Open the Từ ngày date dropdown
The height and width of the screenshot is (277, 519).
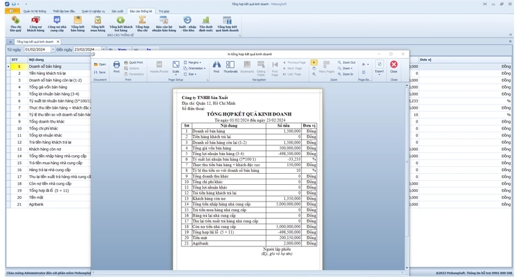53,50
